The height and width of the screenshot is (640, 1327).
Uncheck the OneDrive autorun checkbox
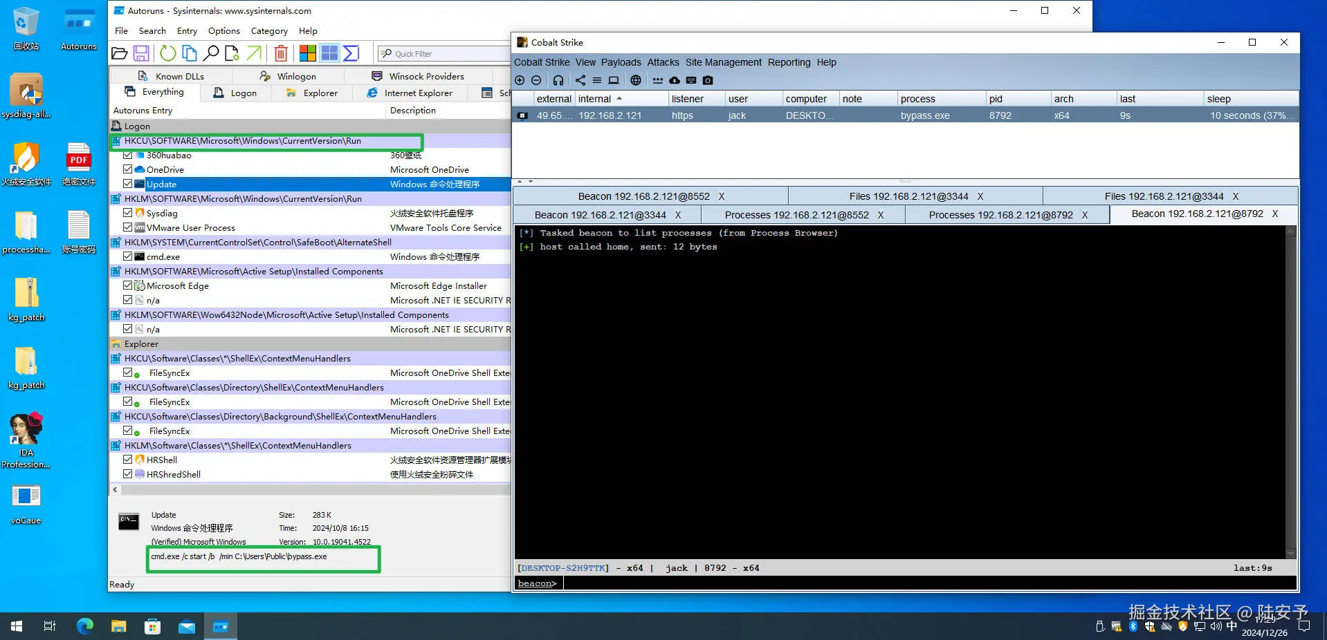[128, 169]
